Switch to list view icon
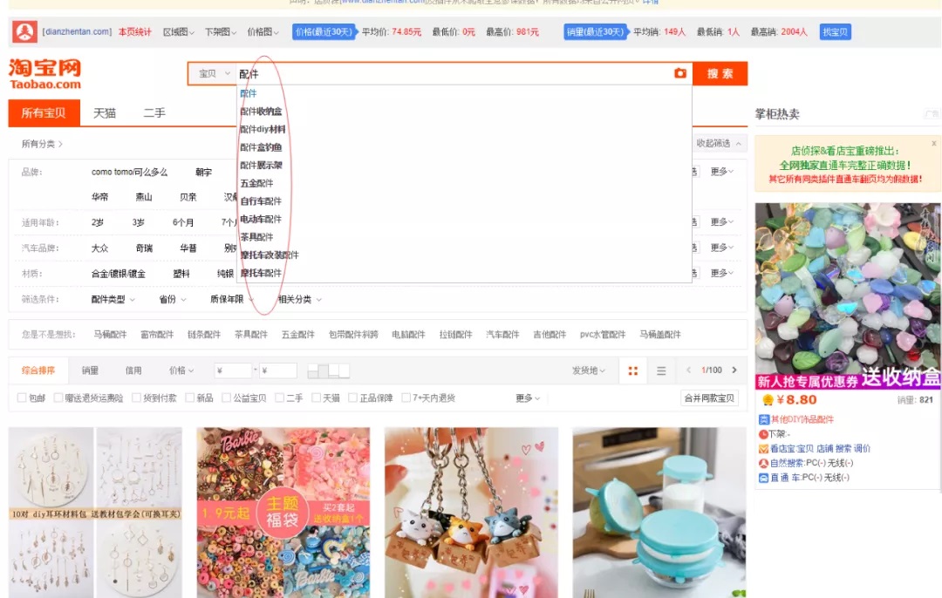This screenshot has width=942, height=598. 661,370
